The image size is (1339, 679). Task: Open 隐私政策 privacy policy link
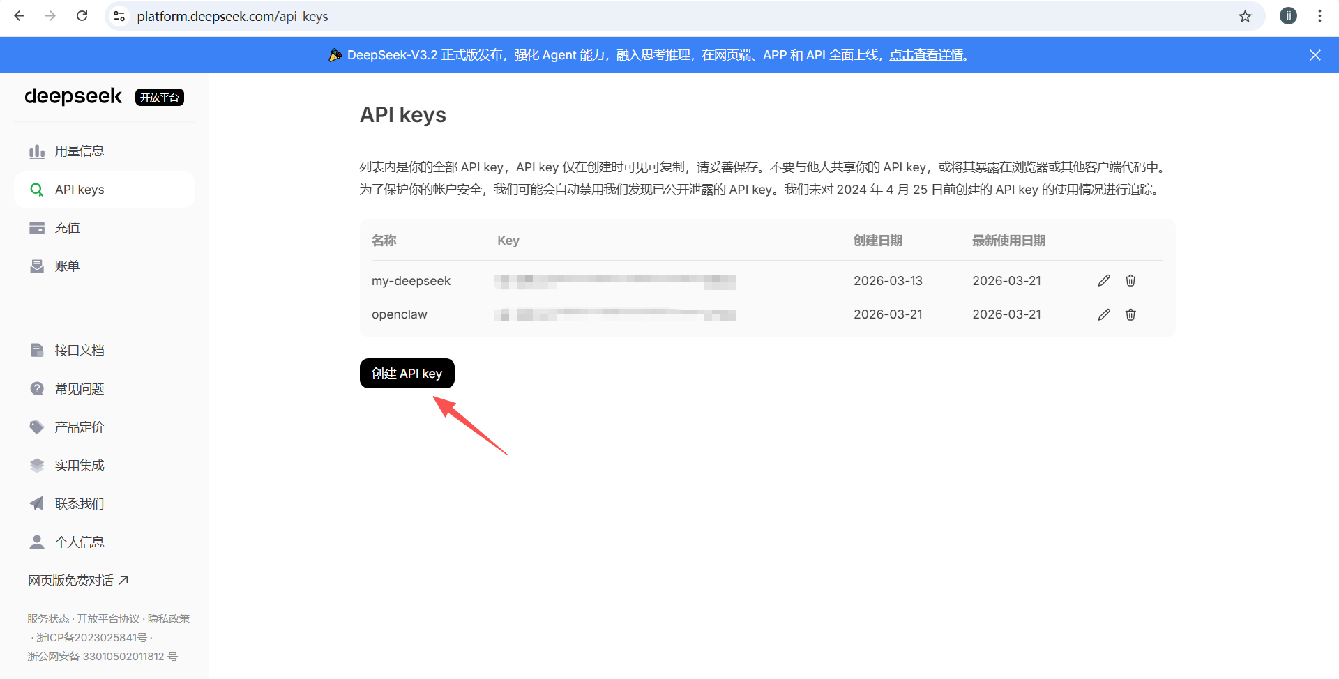[x=169, y=618]
